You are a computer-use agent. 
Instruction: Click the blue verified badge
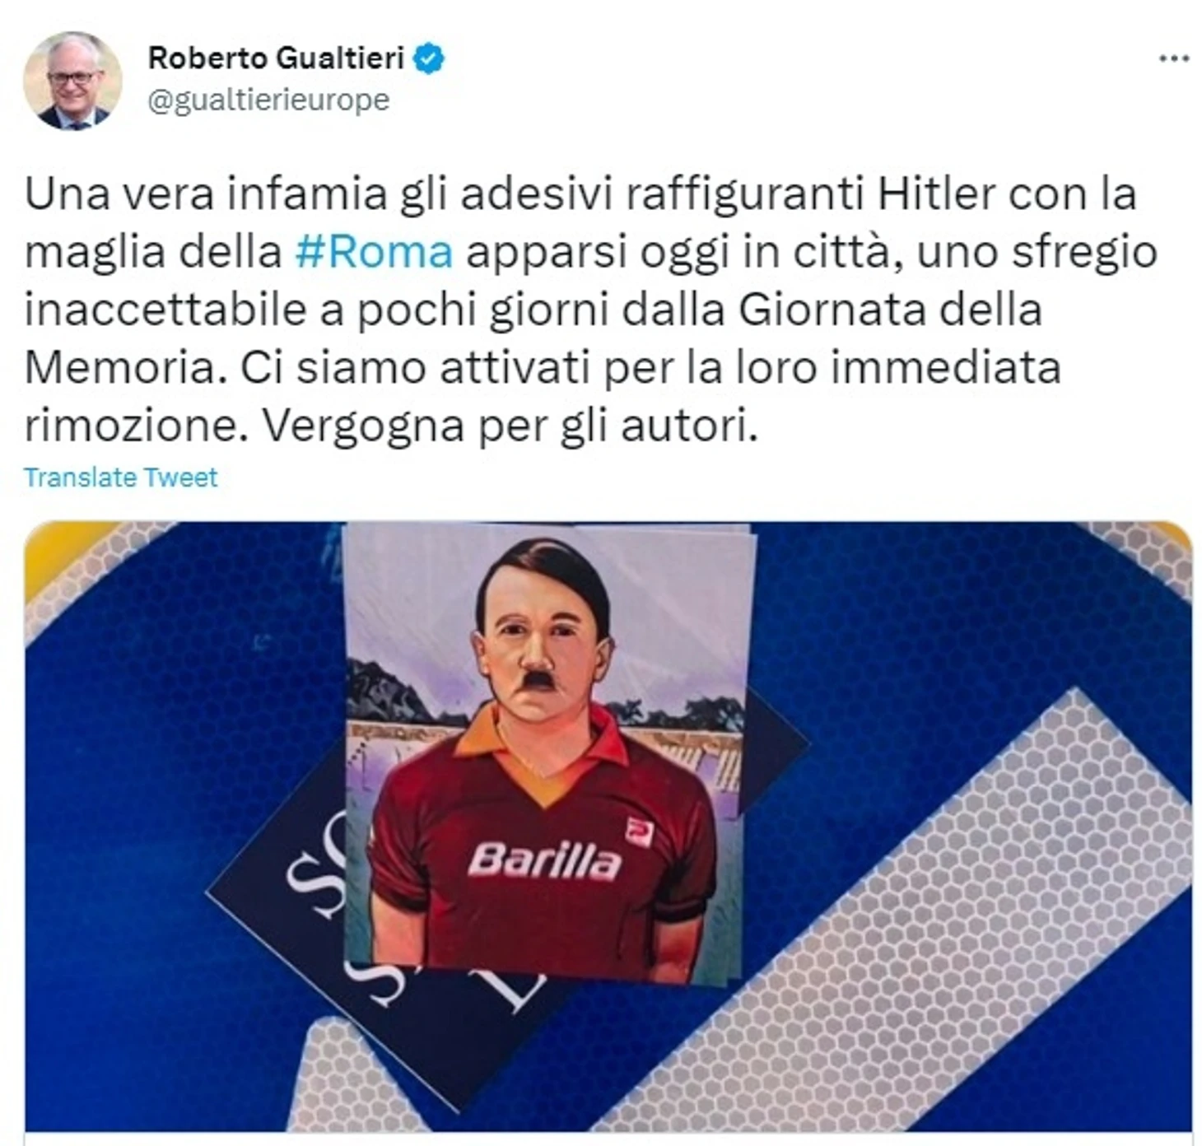click(x=429, y=58)
